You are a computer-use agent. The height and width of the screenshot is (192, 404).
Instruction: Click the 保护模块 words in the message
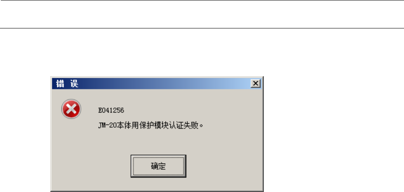pyautogui.click(x=154, y=125)
